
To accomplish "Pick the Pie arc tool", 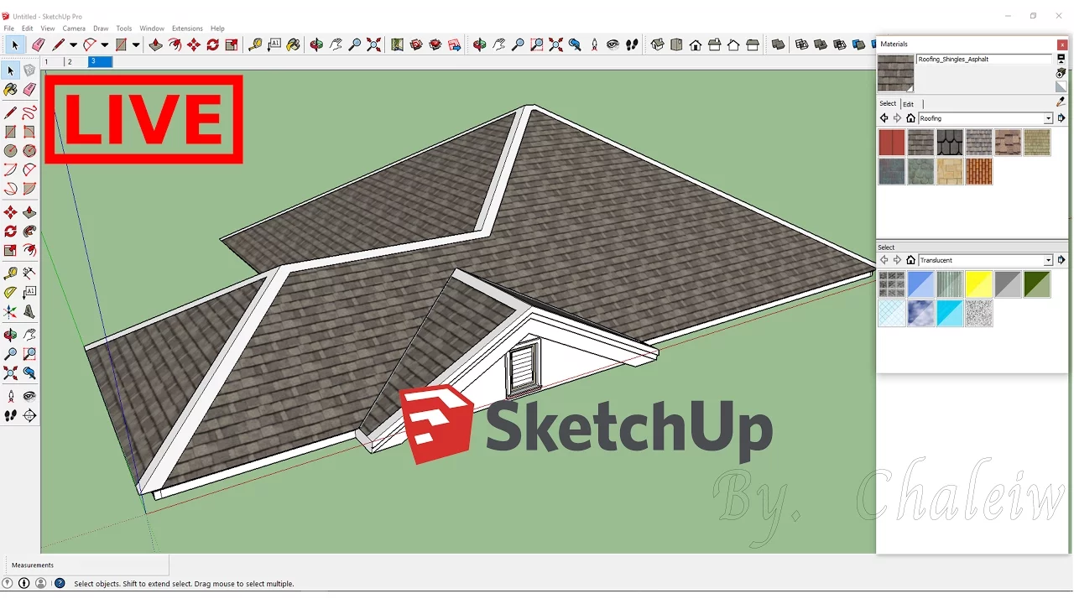I will [29, 189].
